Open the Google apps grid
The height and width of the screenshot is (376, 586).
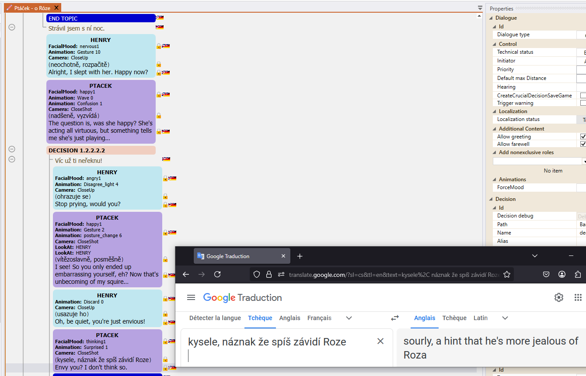point(578,297)
